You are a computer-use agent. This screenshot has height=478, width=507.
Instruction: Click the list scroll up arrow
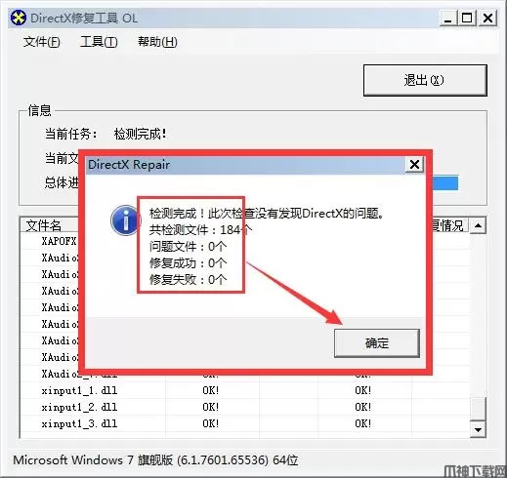pyautogui.click(x=478, y=225)
